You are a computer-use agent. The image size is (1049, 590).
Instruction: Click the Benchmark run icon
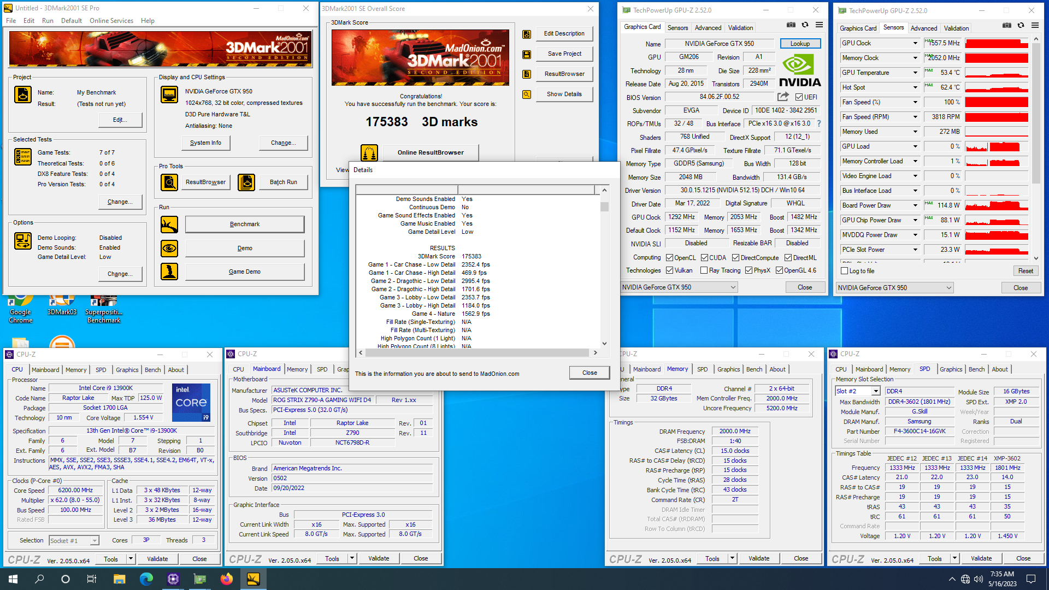click(169, 224)
